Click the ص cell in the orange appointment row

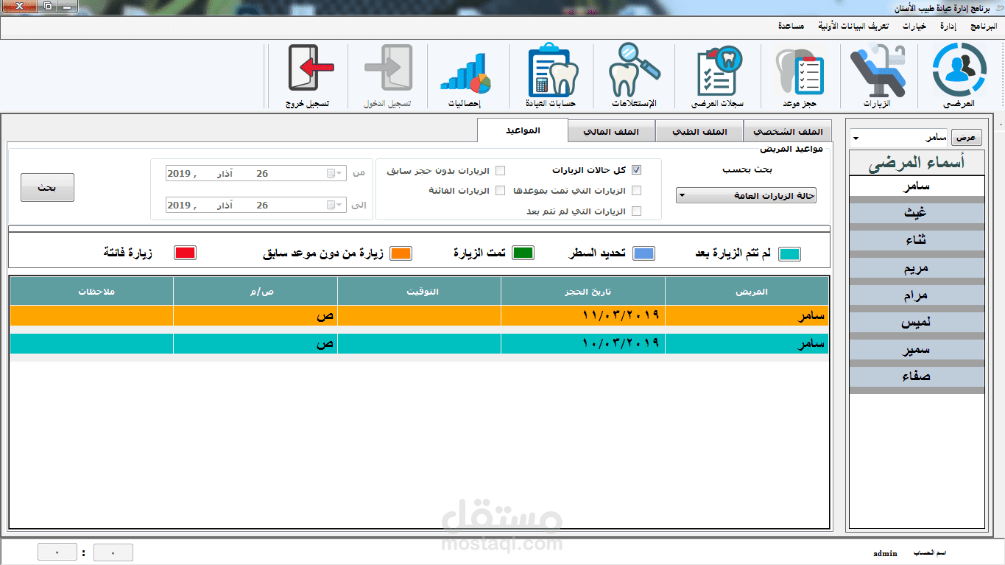(255, 315)
